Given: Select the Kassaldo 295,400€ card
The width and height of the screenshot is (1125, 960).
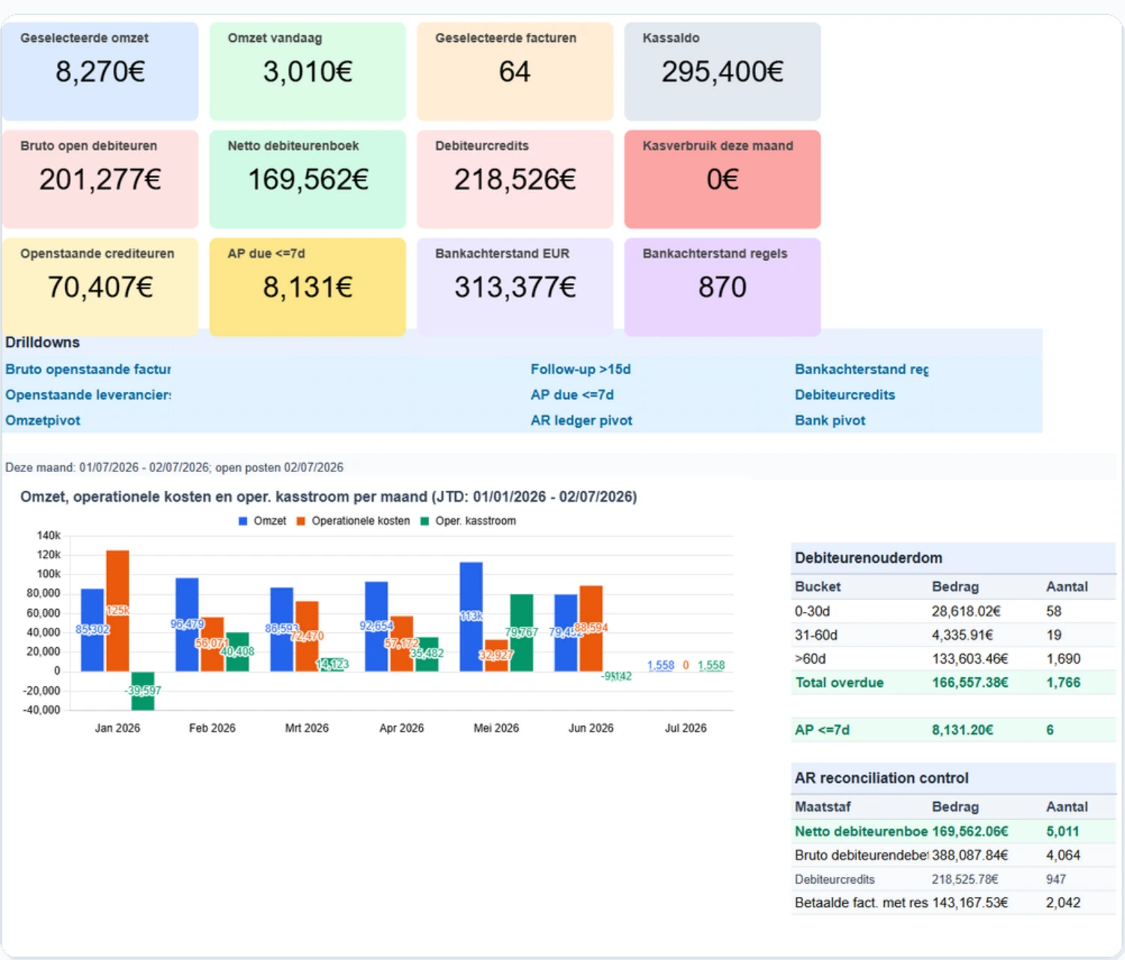Looking at the screenshot, I should (722, 71).
